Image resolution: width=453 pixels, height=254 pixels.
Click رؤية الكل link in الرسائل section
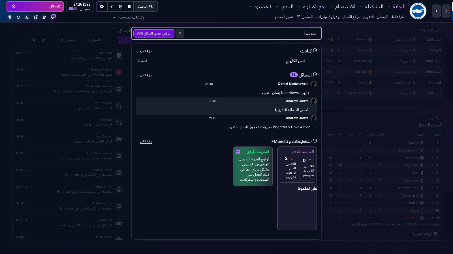[146, 75]
